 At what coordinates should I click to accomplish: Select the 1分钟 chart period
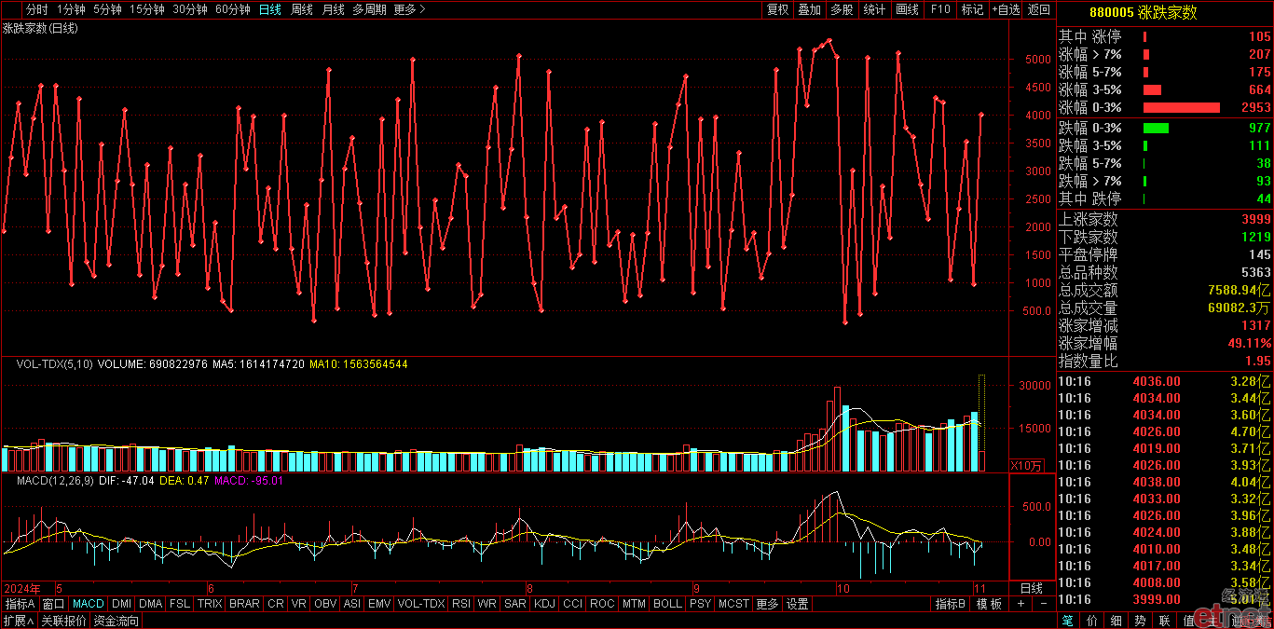[x=71, y=9]
